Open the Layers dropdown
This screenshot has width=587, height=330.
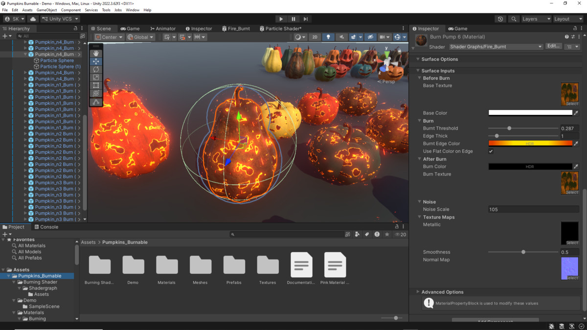(536, 19)
